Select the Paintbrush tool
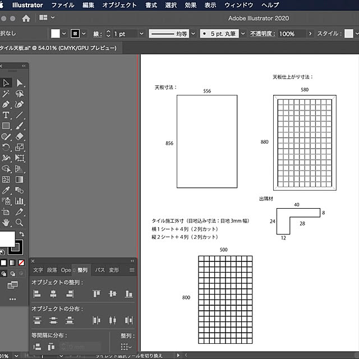The image size is (359, 359). 20,126
